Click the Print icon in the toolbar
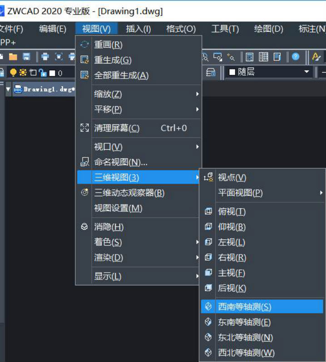The image size is (326, 362). click(x=45, y=57)
